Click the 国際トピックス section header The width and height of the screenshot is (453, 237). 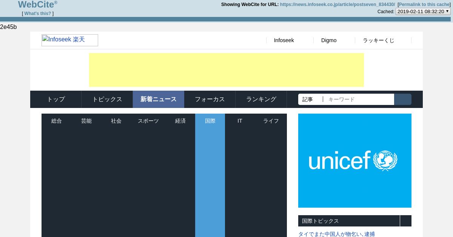point(349,221)
